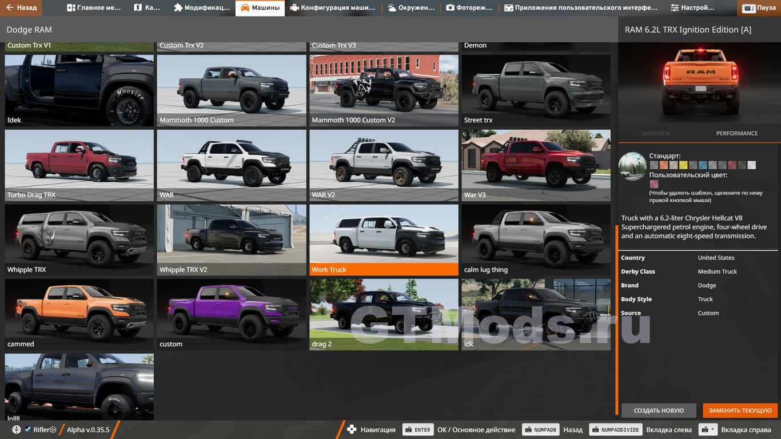Pick the pink user color swatch
This screenshot has height=439, width=781.
pos(654,184)
